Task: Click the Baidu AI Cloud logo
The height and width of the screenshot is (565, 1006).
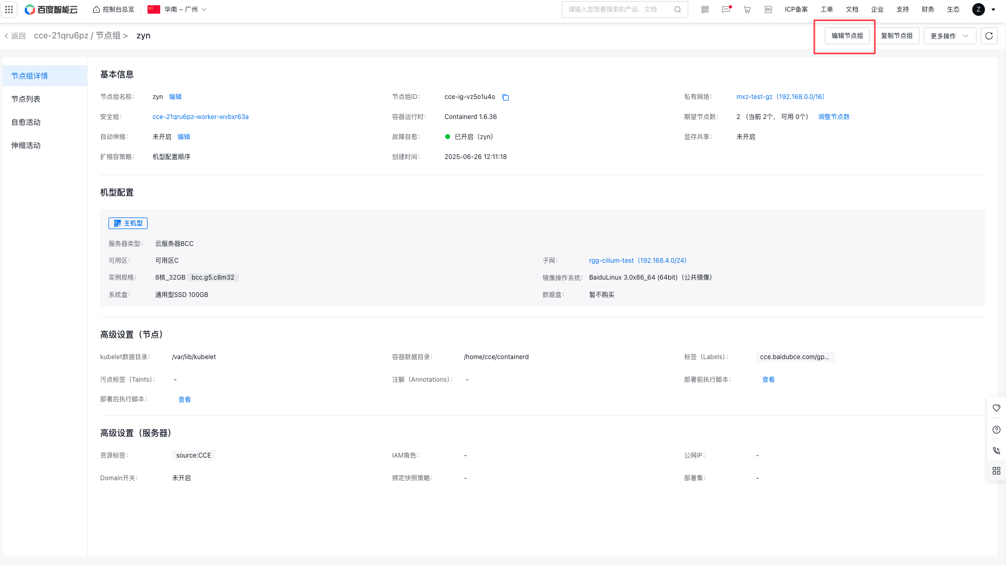Action: pyautogui.click(x=51, y=9)
